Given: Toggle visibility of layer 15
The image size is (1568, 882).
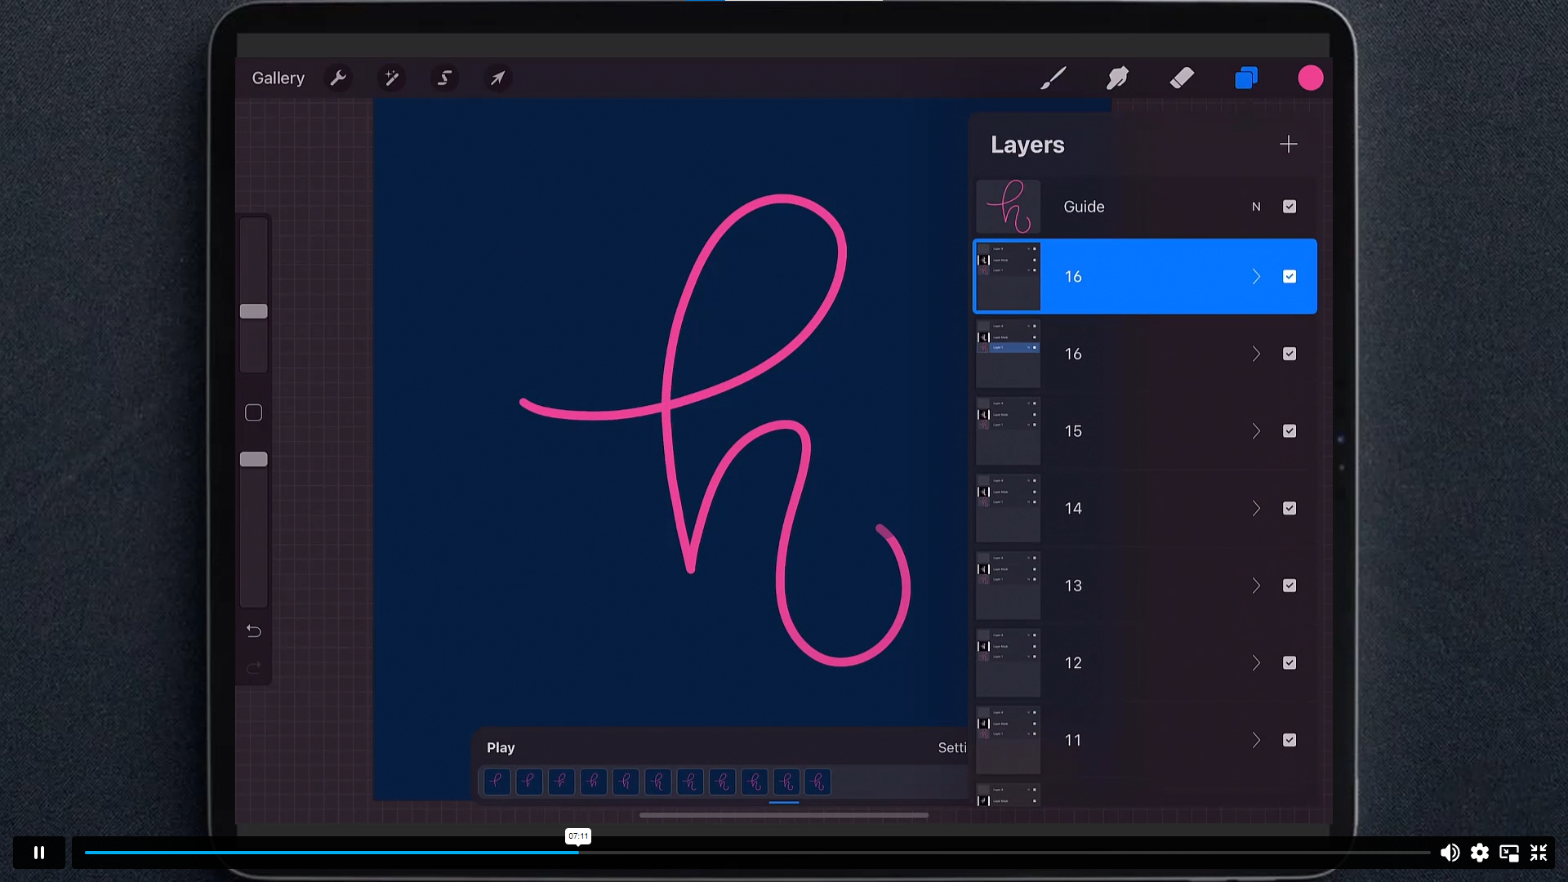Looking at the screenshot, I should point(1290,431).
